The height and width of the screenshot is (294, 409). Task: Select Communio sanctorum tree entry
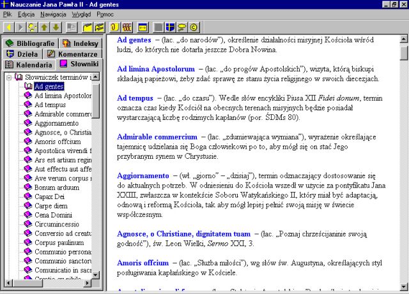(63, 261)
